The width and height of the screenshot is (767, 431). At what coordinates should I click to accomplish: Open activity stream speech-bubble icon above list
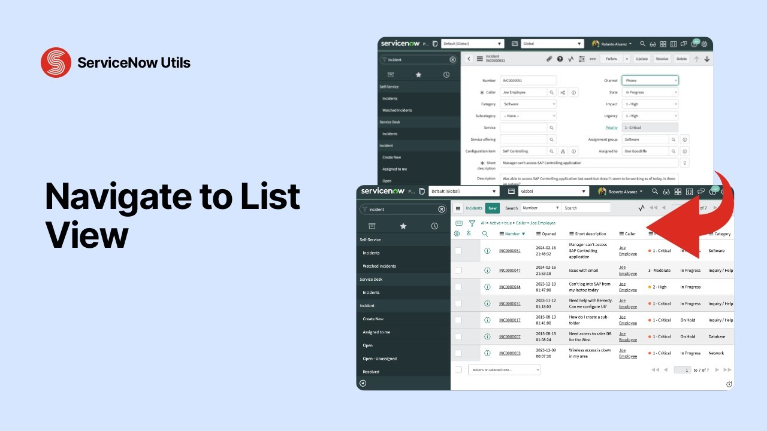459,223
